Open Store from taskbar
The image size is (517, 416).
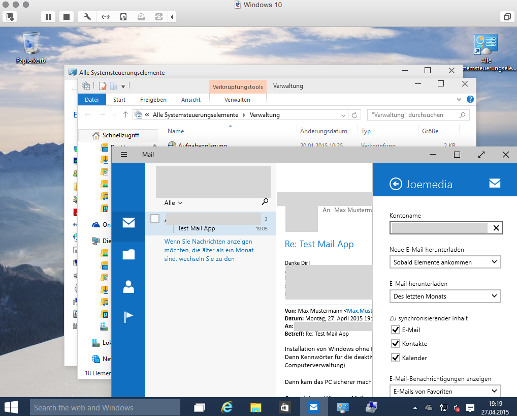pyautogui.click(x=284, y=407)
